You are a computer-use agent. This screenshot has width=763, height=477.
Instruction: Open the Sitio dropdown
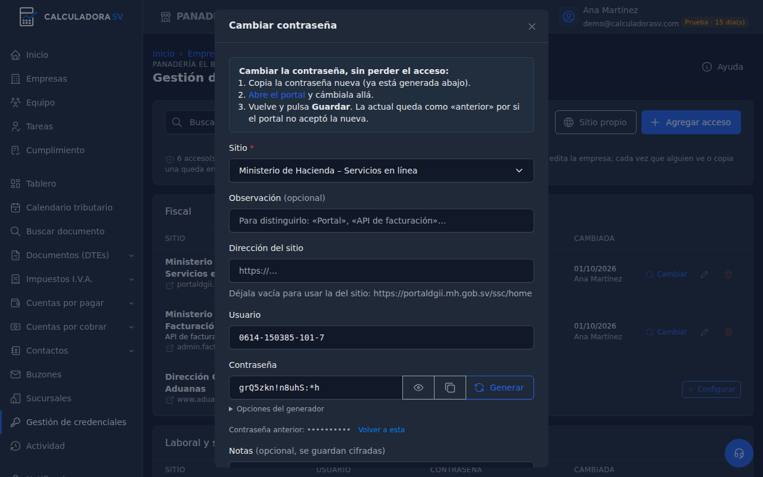[381, 171]
